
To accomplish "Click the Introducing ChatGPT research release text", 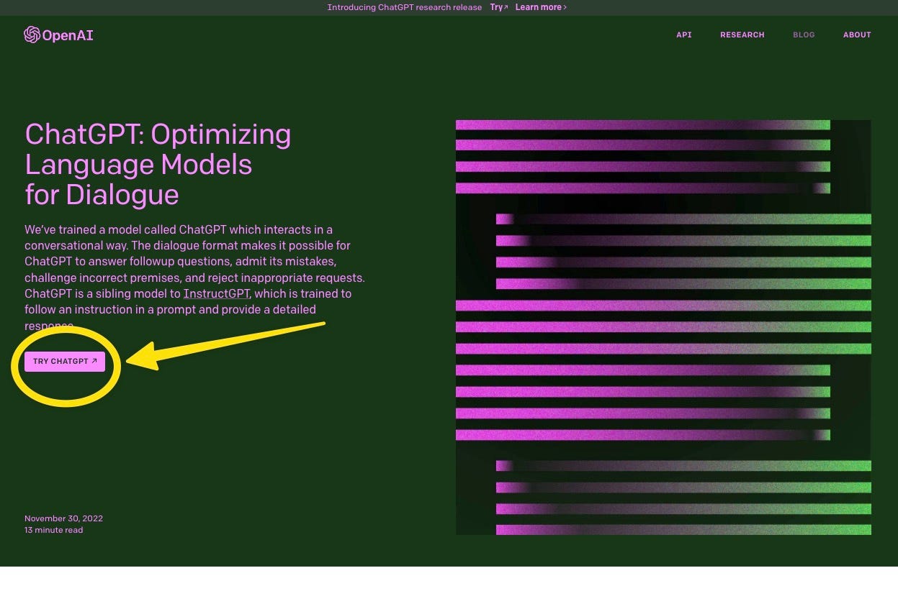I will [404, 7].
